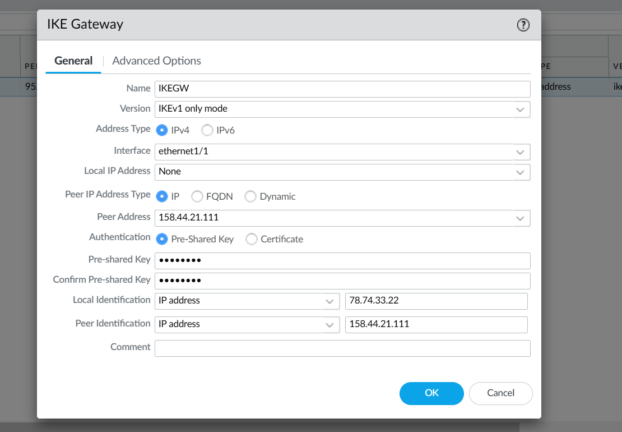Open the Peer Address dropdown arrow
The image size is (622, 432).
521,218
